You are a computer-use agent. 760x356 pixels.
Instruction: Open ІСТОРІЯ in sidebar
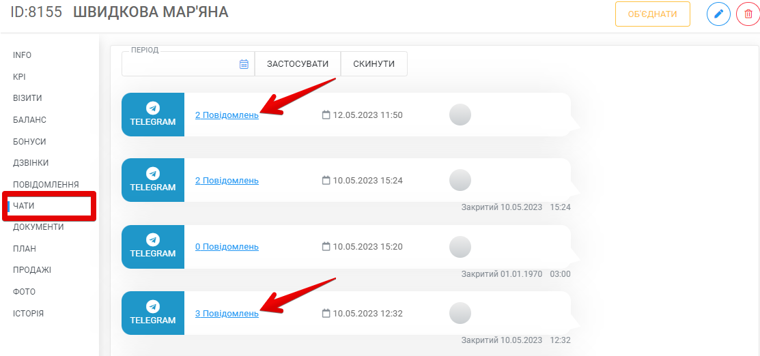pos(28,314)
